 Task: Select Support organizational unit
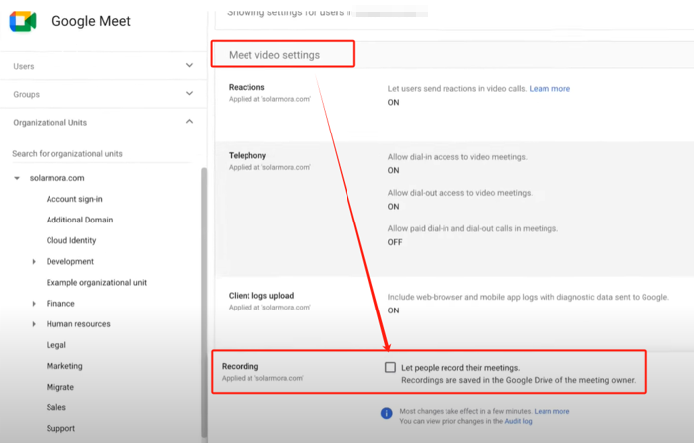[60, 428]
